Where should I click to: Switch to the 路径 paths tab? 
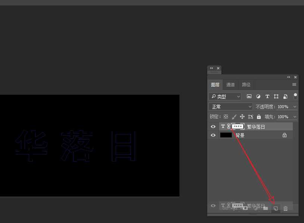(246, 84)
